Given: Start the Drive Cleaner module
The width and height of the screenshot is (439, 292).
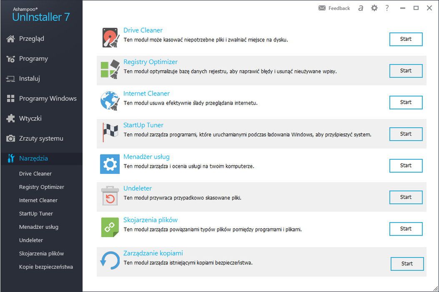Looking at the screenshot, I should pyautogui.click(x=406, y=39).
